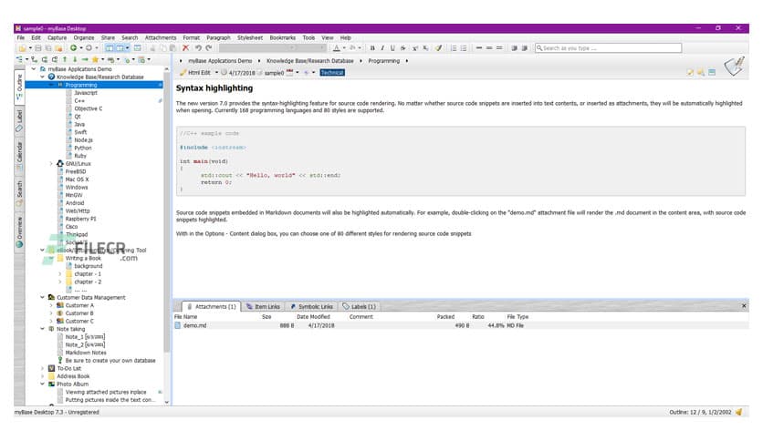Toggle Underline formatting
Image resolution: width=763 pixels, height=441 pixels.
coord(392,48)
